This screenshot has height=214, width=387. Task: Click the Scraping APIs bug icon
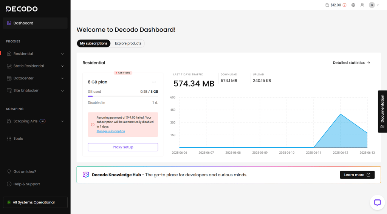click(9, 121)
